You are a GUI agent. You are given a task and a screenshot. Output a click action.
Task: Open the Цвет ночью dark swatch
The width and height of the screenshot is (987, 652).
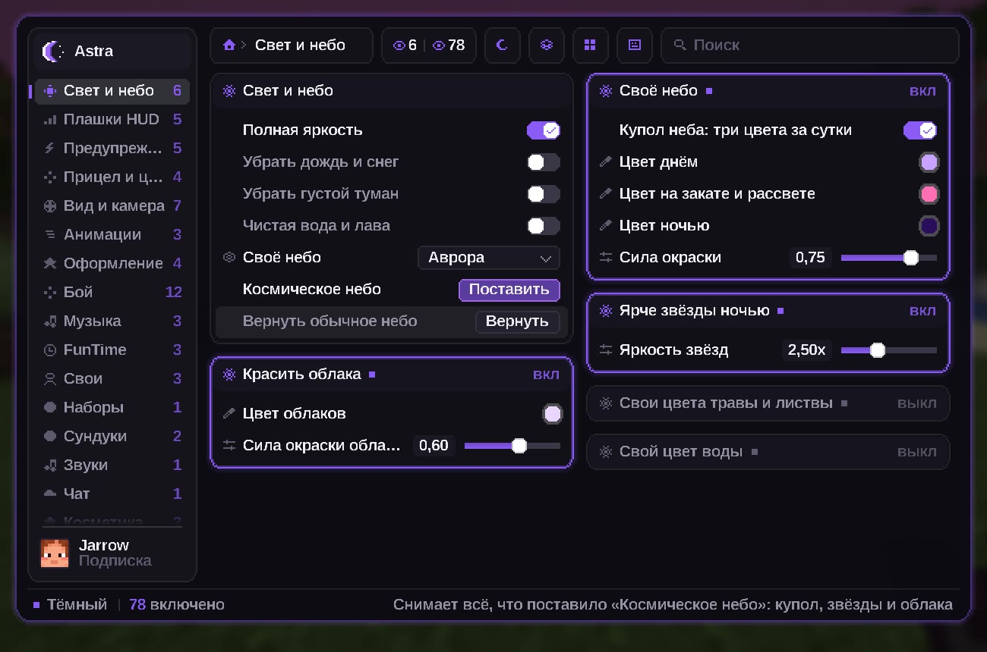(929, 226)
